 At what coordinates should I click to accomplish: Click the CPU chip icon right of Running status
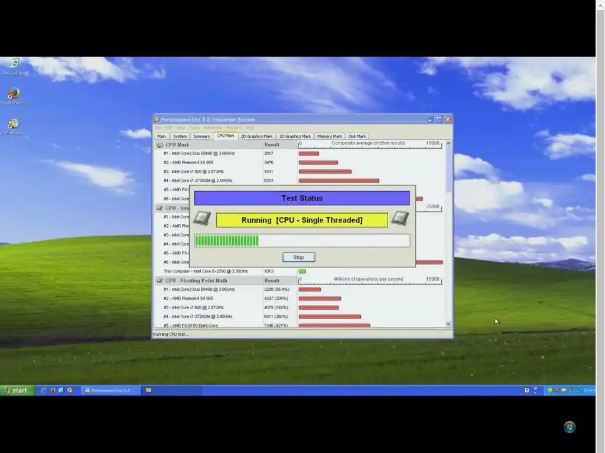[x=400, y=218]
